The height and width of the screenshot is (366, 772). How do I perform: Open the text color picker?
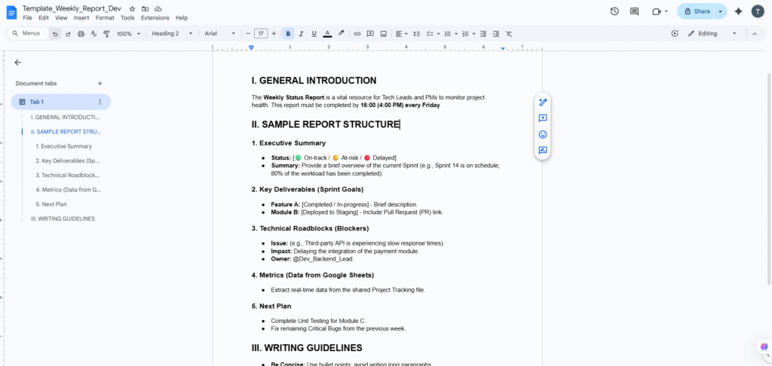point(327,34)
